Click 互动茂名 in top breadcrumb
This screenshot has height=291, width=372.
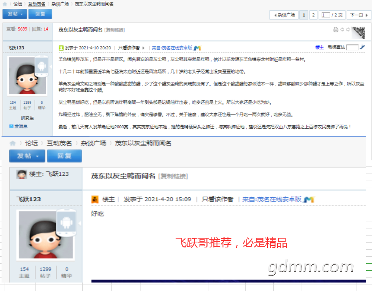point(37,4)
